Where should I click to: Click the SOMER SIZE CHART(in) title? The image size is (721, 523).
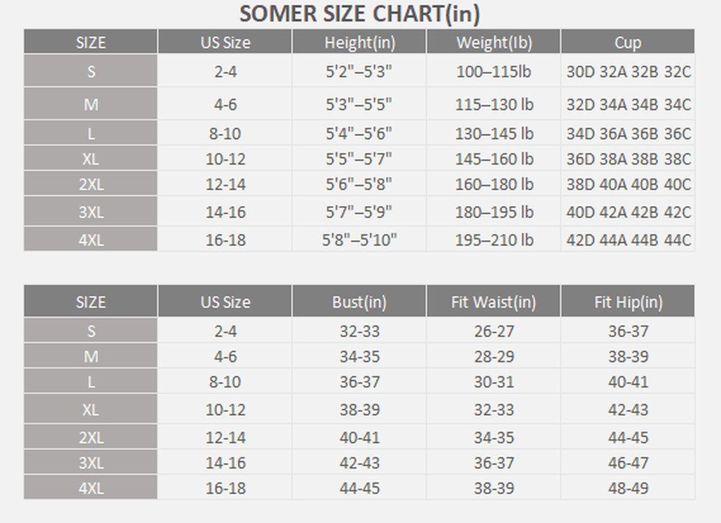click(359, 14)
